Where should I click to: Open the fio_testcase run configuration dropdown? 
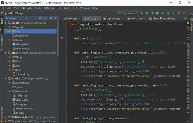point(128,13)
